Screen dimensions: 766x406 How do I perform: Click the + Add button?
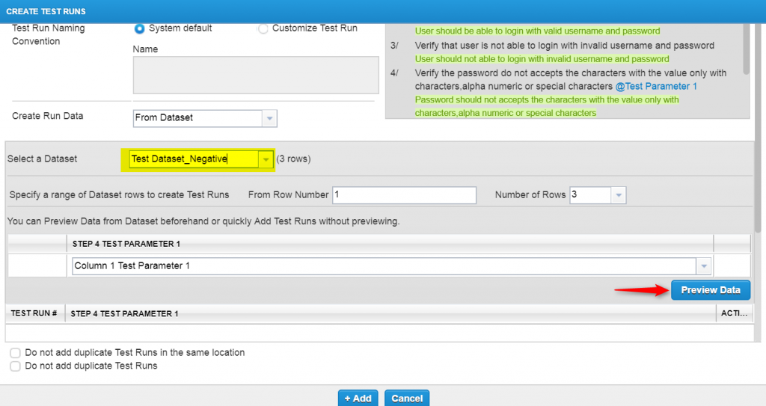358,399
